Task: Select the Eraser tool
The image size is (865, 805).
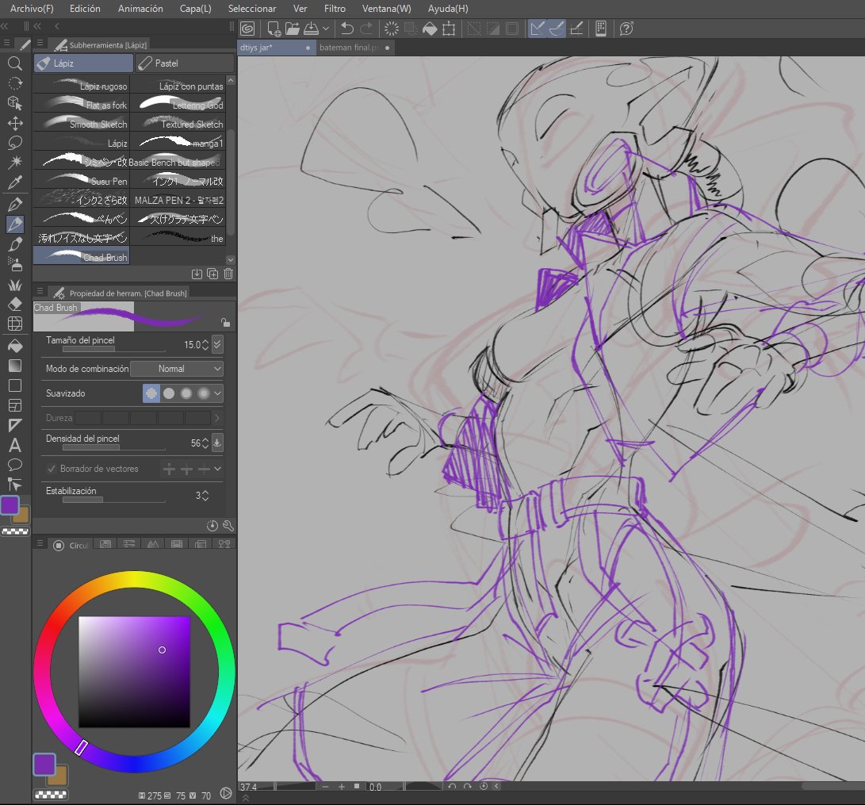Action: click(15, 304)
